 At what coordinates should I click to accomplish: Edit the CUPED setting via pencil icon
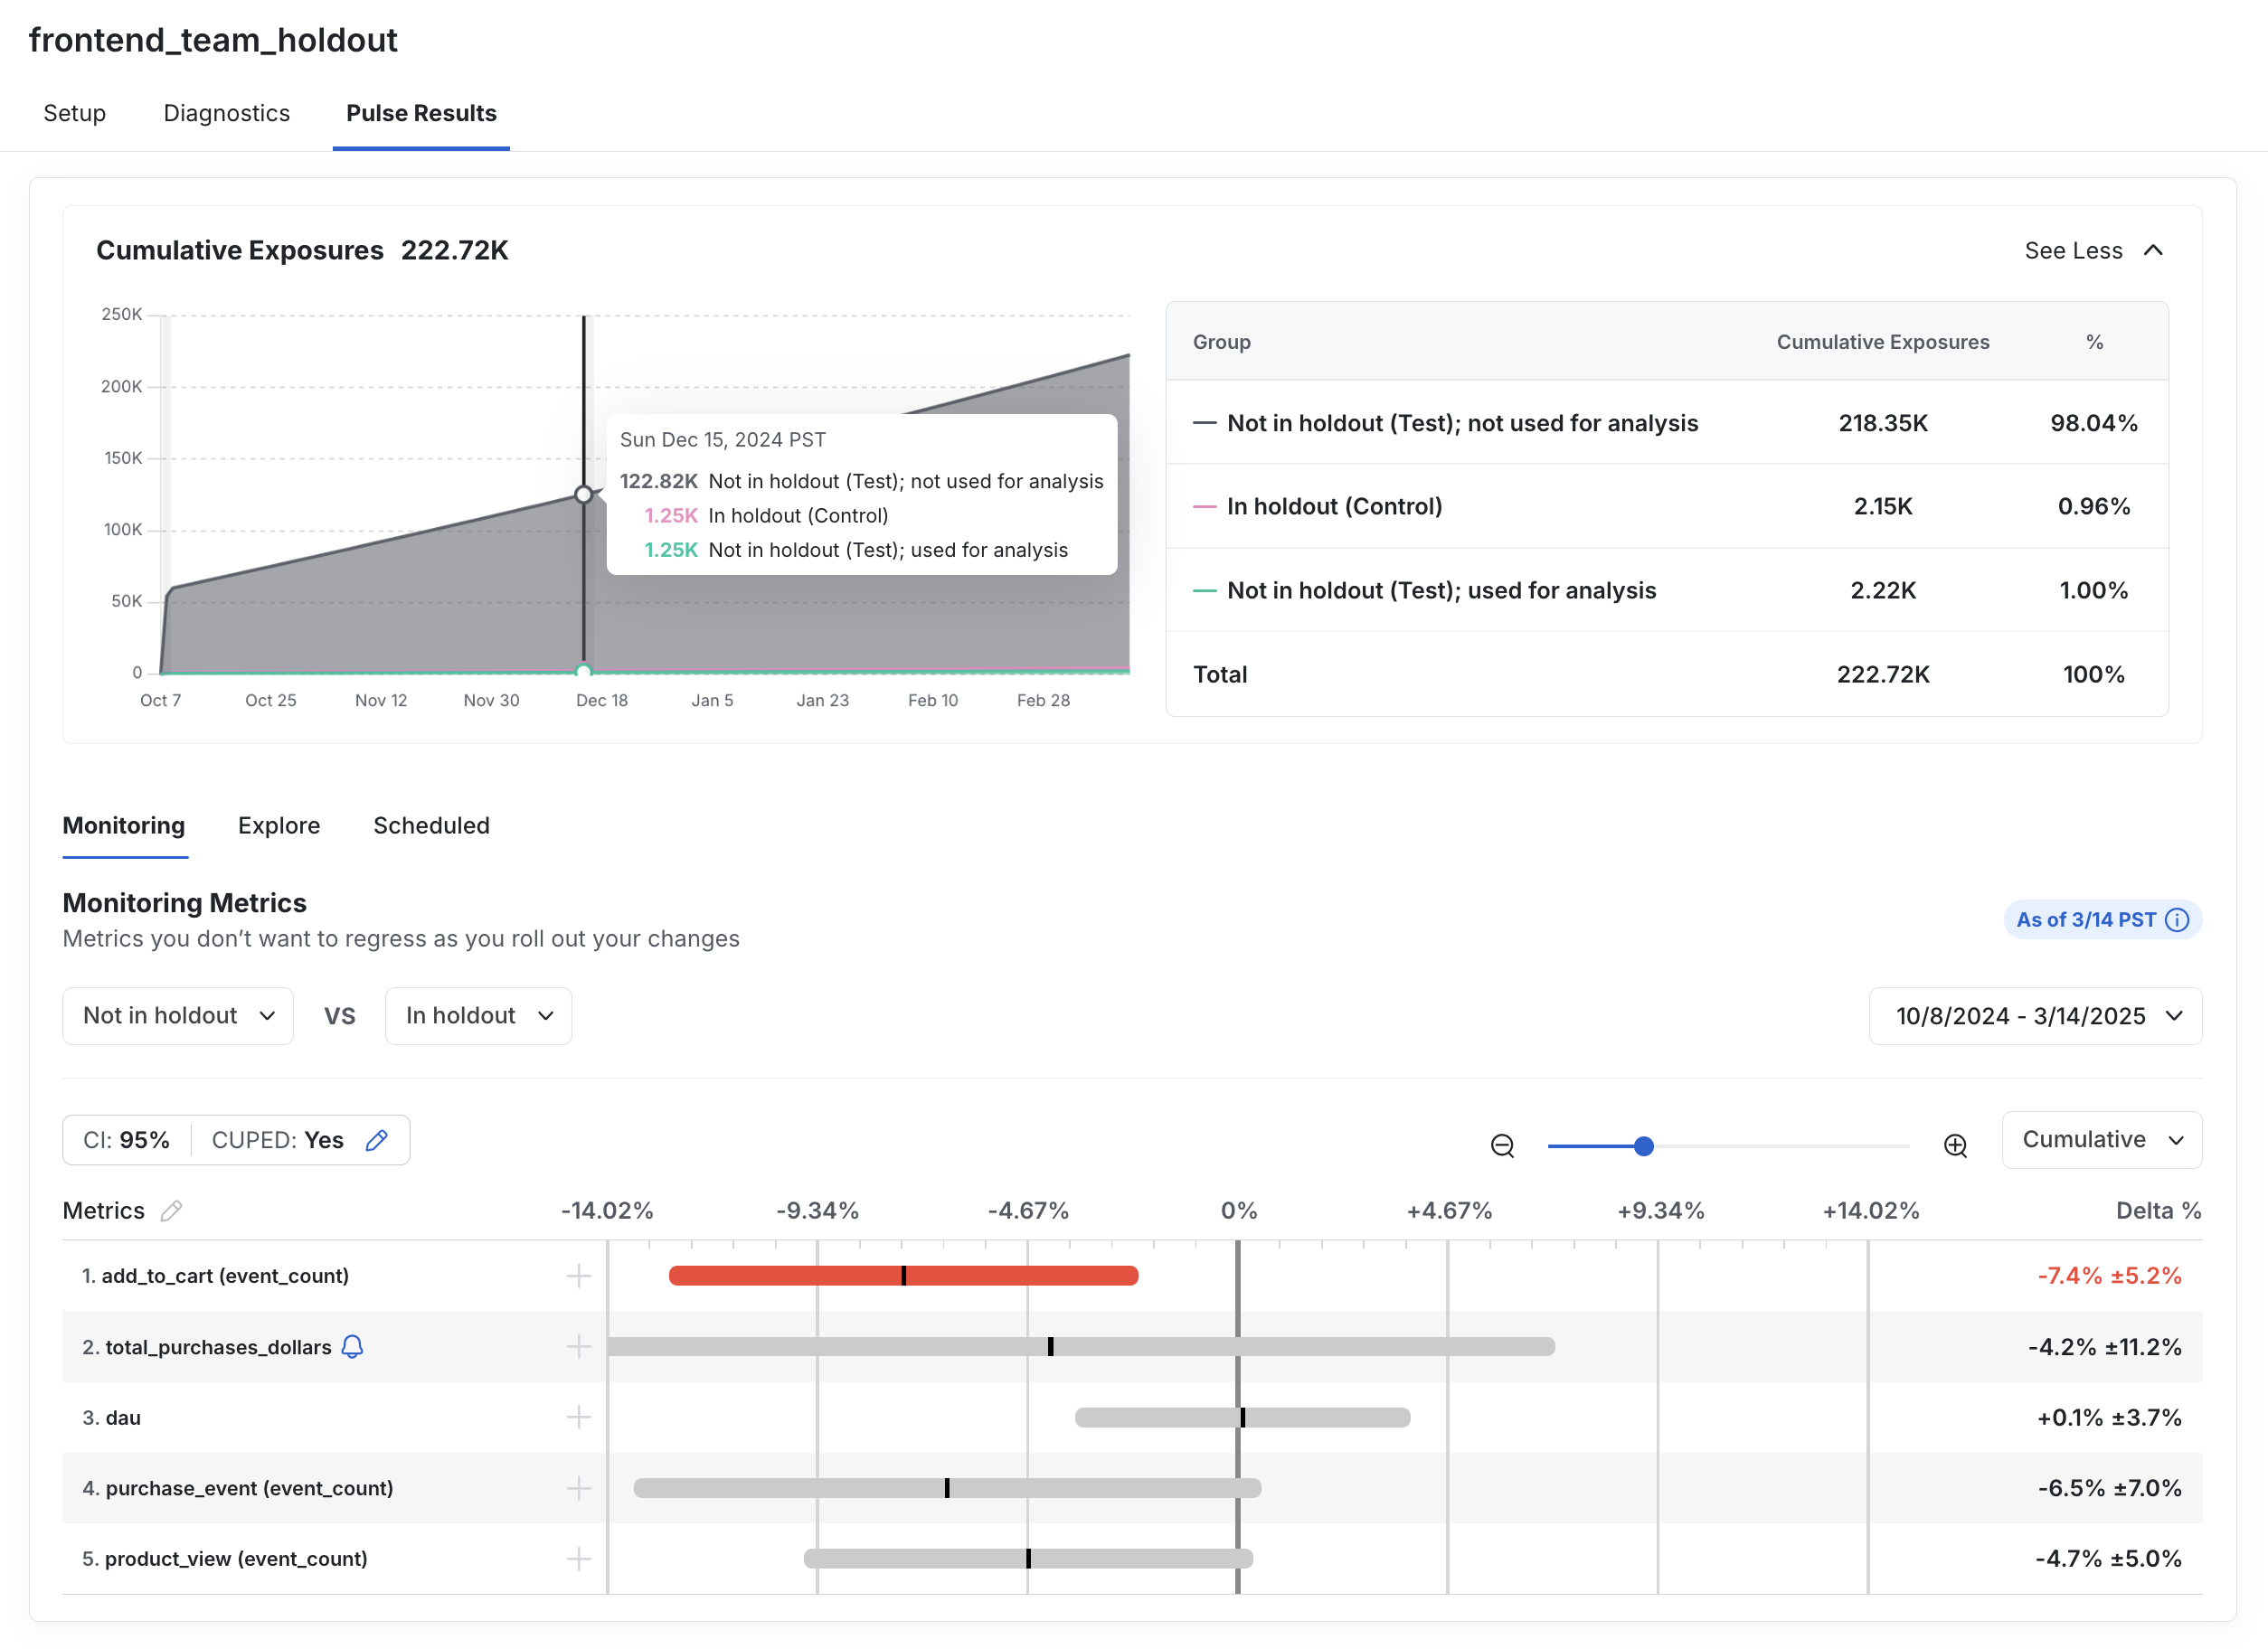click(x=378, y=1140)
